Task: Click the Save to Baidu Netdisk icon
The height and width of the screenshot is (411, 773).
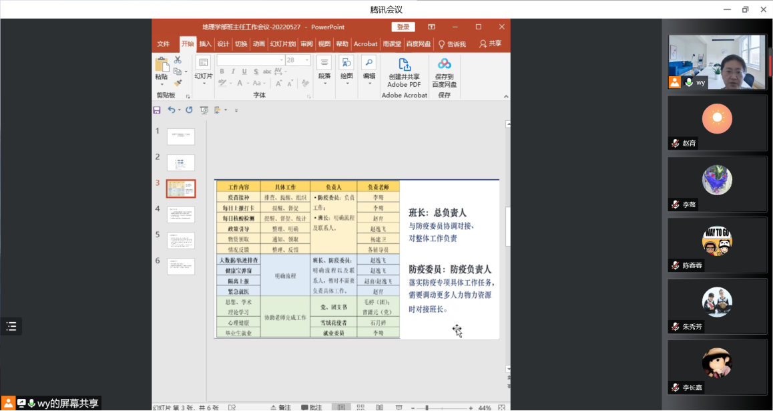Action: pyautogui.click(x=444, y=64)
